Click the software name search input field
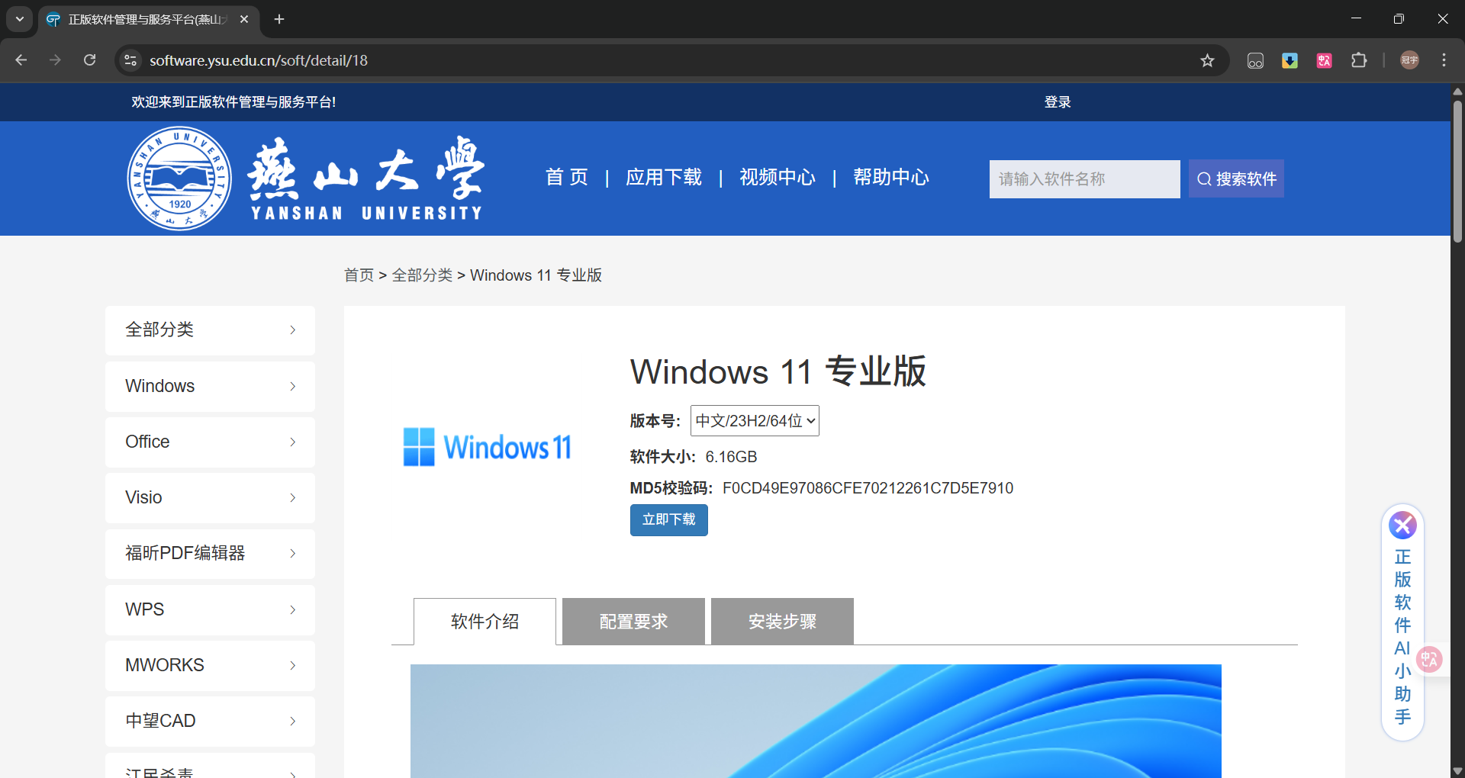Viewport: 1465px width, 778px height. [x=1084, y=178]
